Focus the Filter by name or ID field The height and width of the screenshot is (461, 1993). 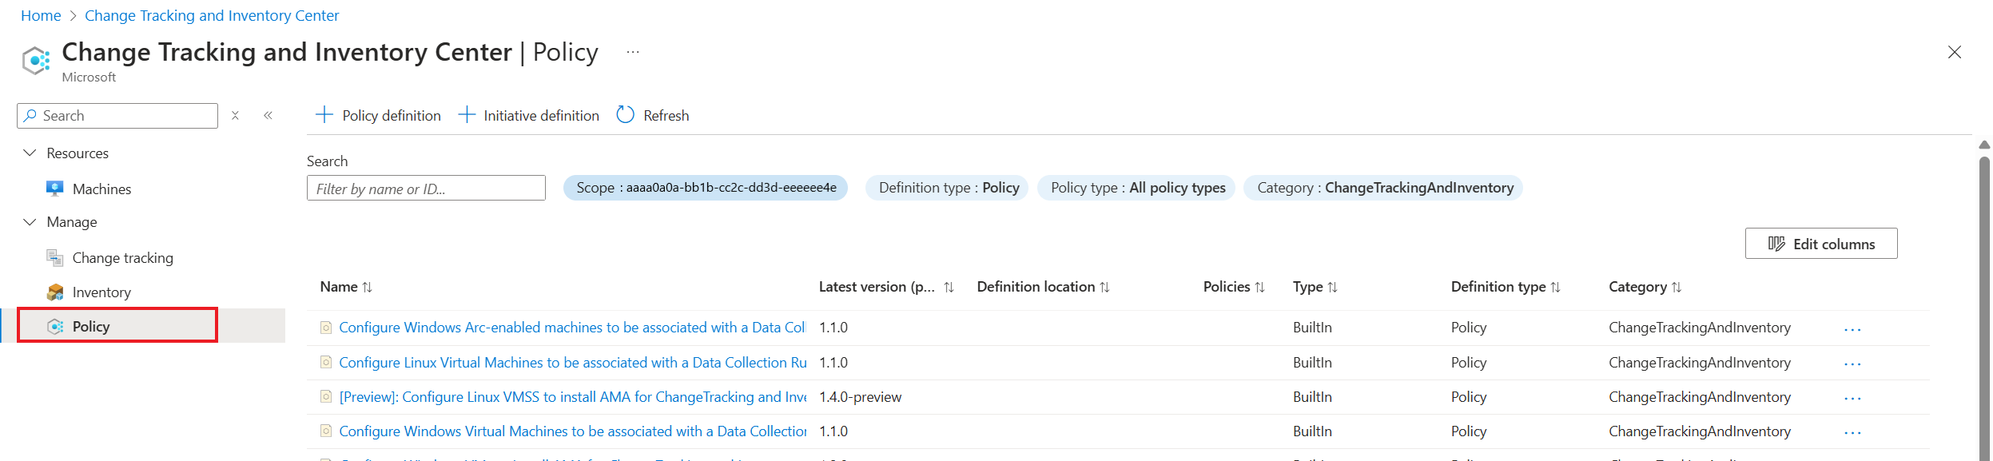(426, 189)
